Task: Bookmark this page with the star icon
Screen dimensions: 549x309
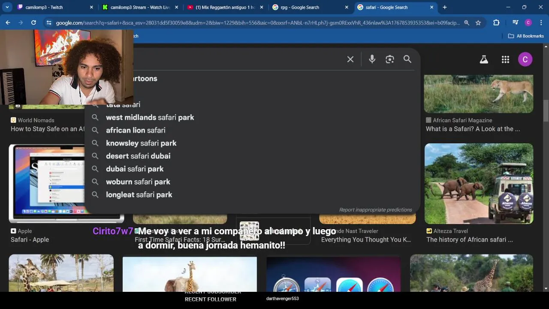Action: [x=478, y=23]
